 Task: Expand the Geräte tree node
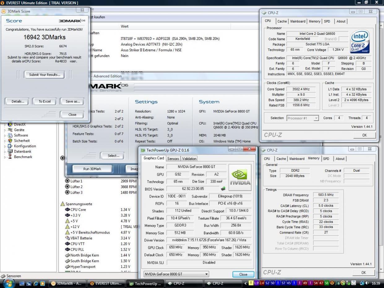pos(5,130)
